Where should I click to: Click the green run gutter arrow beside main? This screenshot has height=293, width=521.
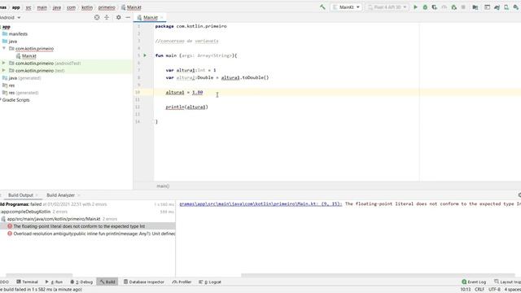tap(145, 55)
